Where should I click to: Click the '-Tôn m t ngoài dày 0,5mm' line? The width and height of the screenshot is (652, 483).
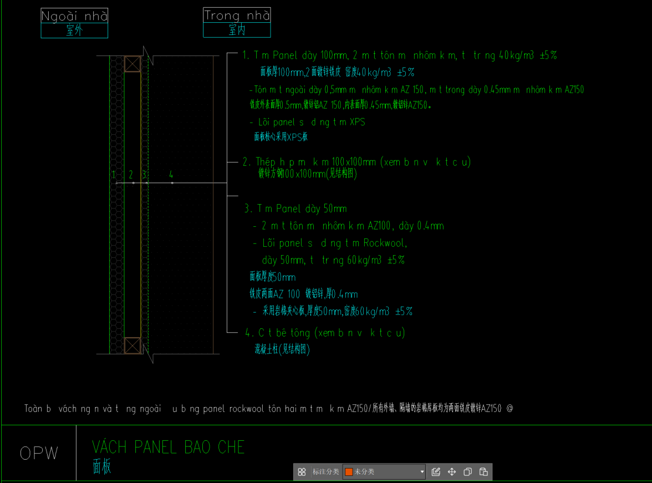tap(417, 90)
